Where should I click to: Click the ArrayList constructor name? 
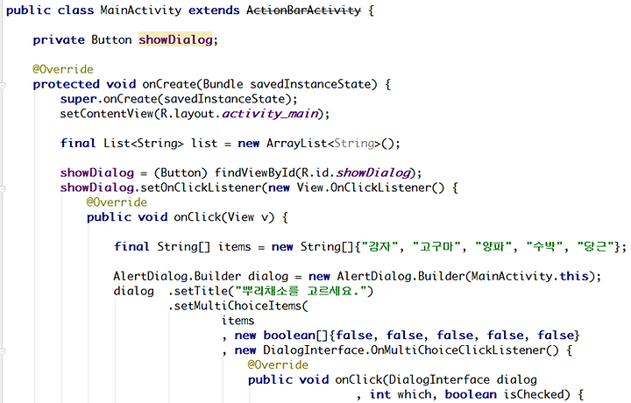296,143
